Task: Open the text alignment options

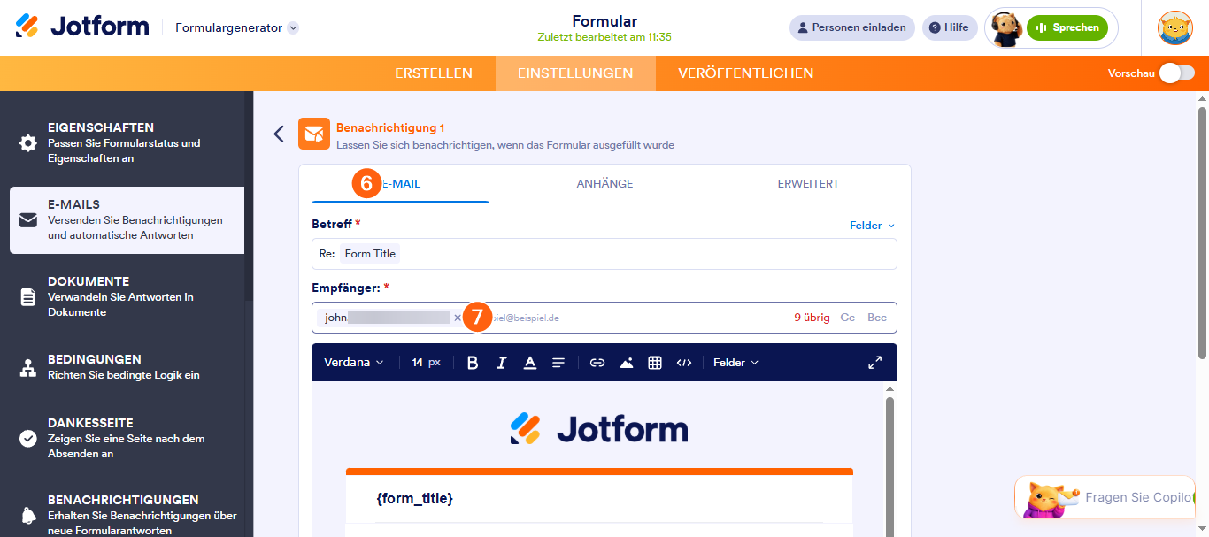Action: (558, 363)
